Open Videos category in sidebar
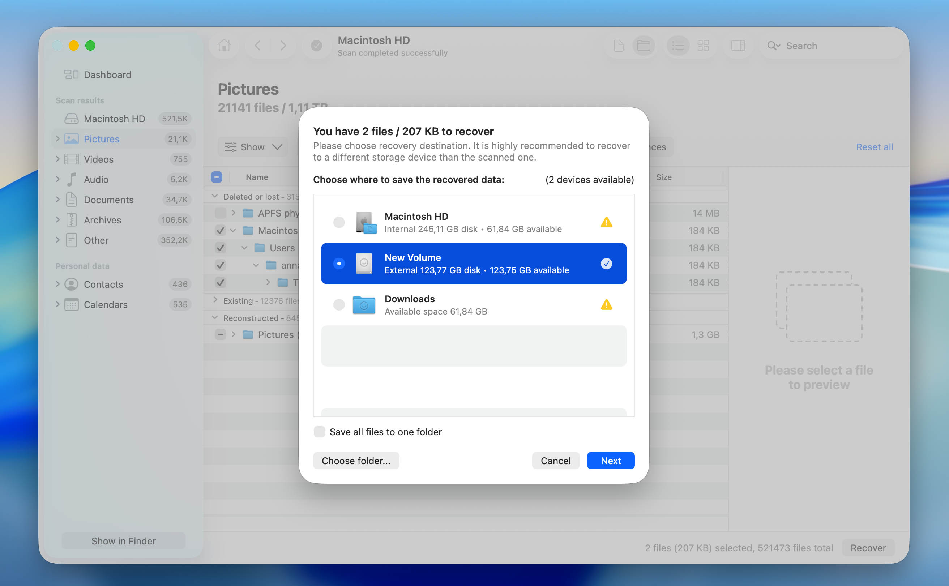 123,159
